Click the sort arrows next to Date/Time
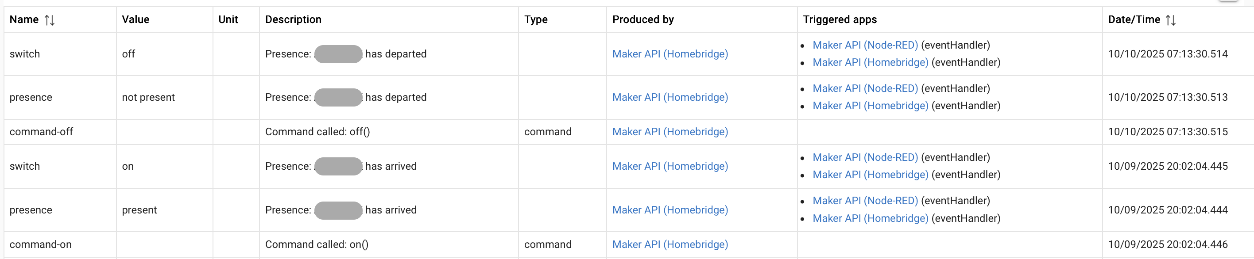Viewport: 1254px width, 259px height. [1171, 20]
